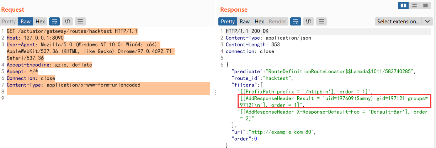Open the Select extension dropdown
This screenshot has width=436, height=148.
click(398, 22)
